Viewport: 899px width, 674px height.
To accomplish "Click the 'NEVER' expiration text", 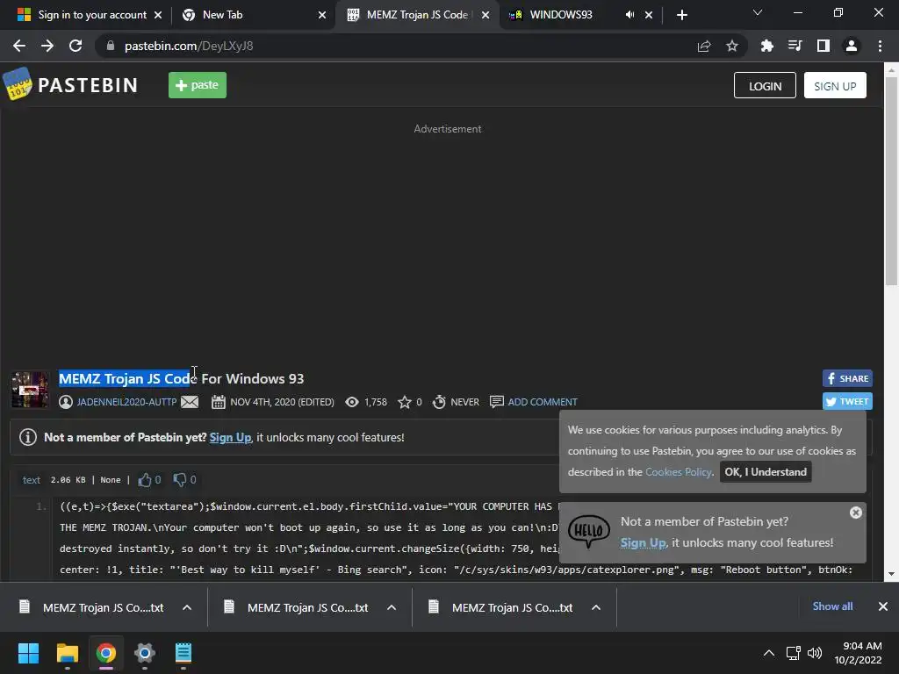I will pyautogui.click(x=464, y=402).
